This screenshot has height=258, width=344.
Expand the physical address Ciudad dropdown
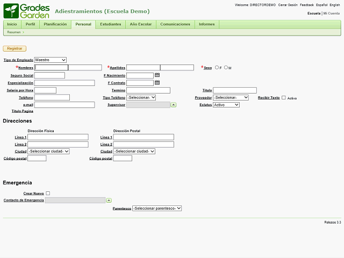tap(49, 152)
